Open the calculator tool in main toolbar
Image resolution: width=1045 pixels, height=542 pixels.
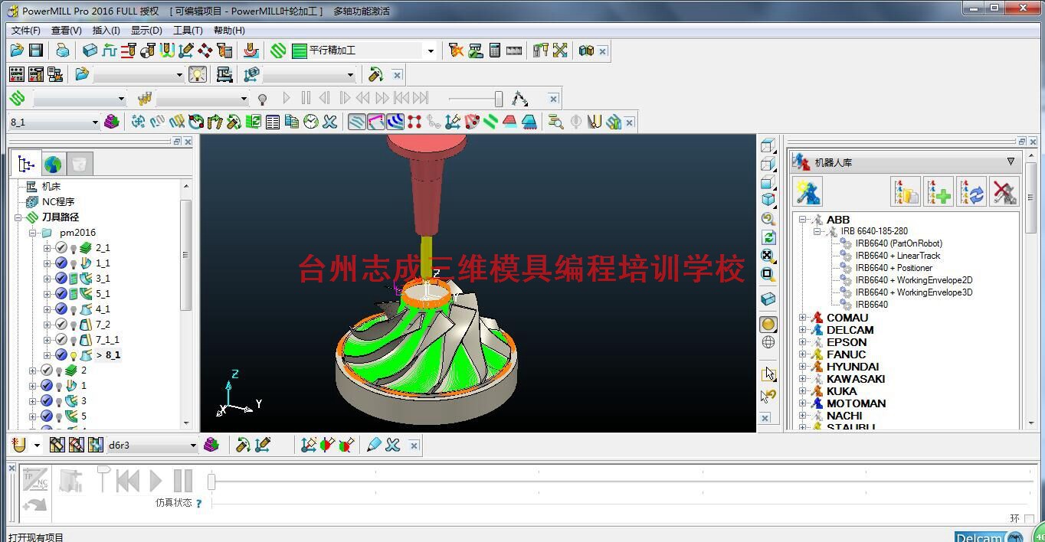(x=495, y=51)
